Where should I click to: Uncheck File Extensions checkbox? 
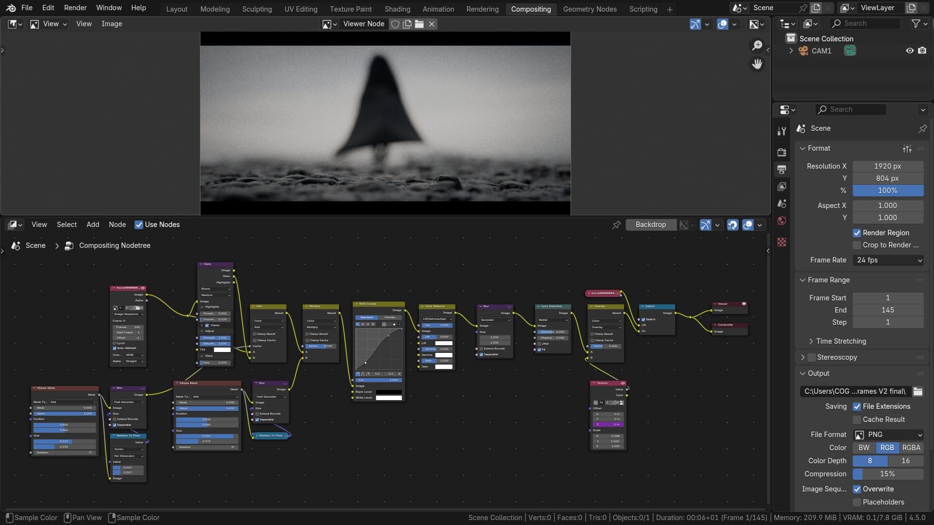(x=857, y=406)
